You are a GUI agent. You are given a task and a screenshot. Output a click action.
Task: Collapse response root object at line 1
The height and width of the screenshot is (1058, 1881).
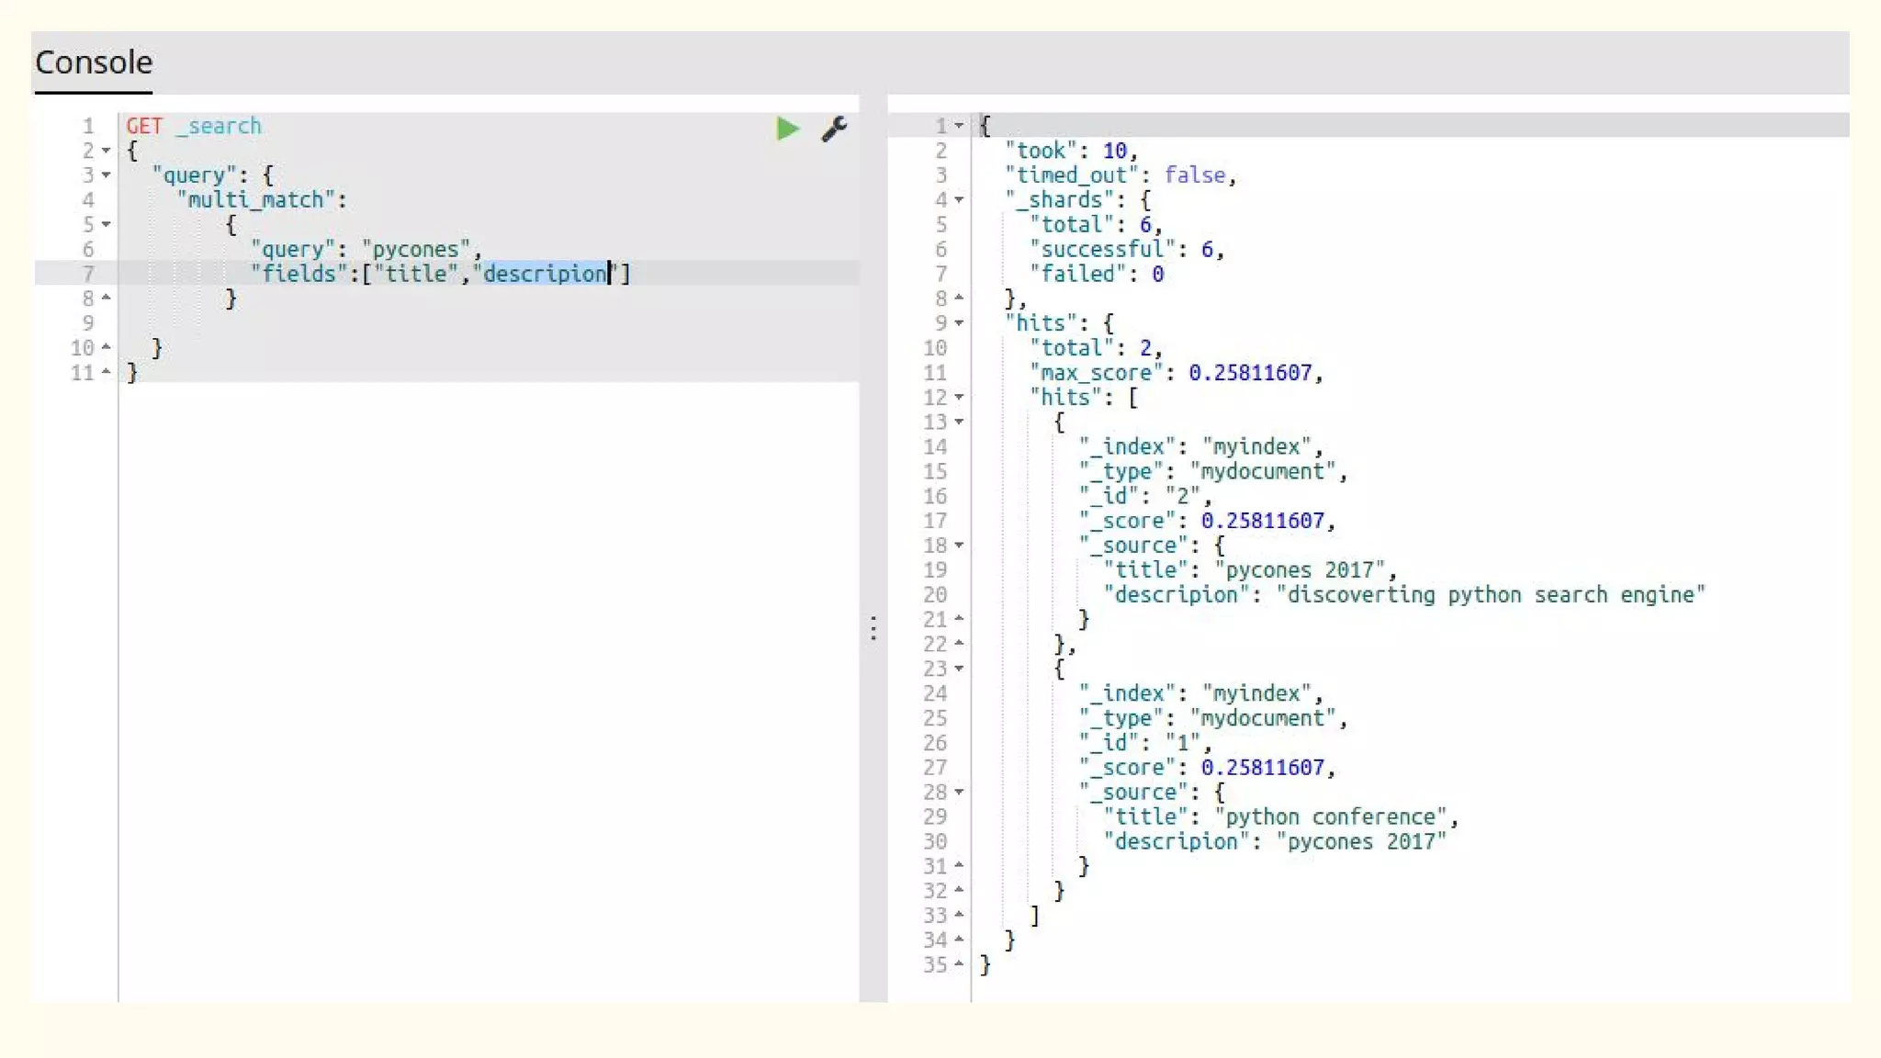(959, 126)
